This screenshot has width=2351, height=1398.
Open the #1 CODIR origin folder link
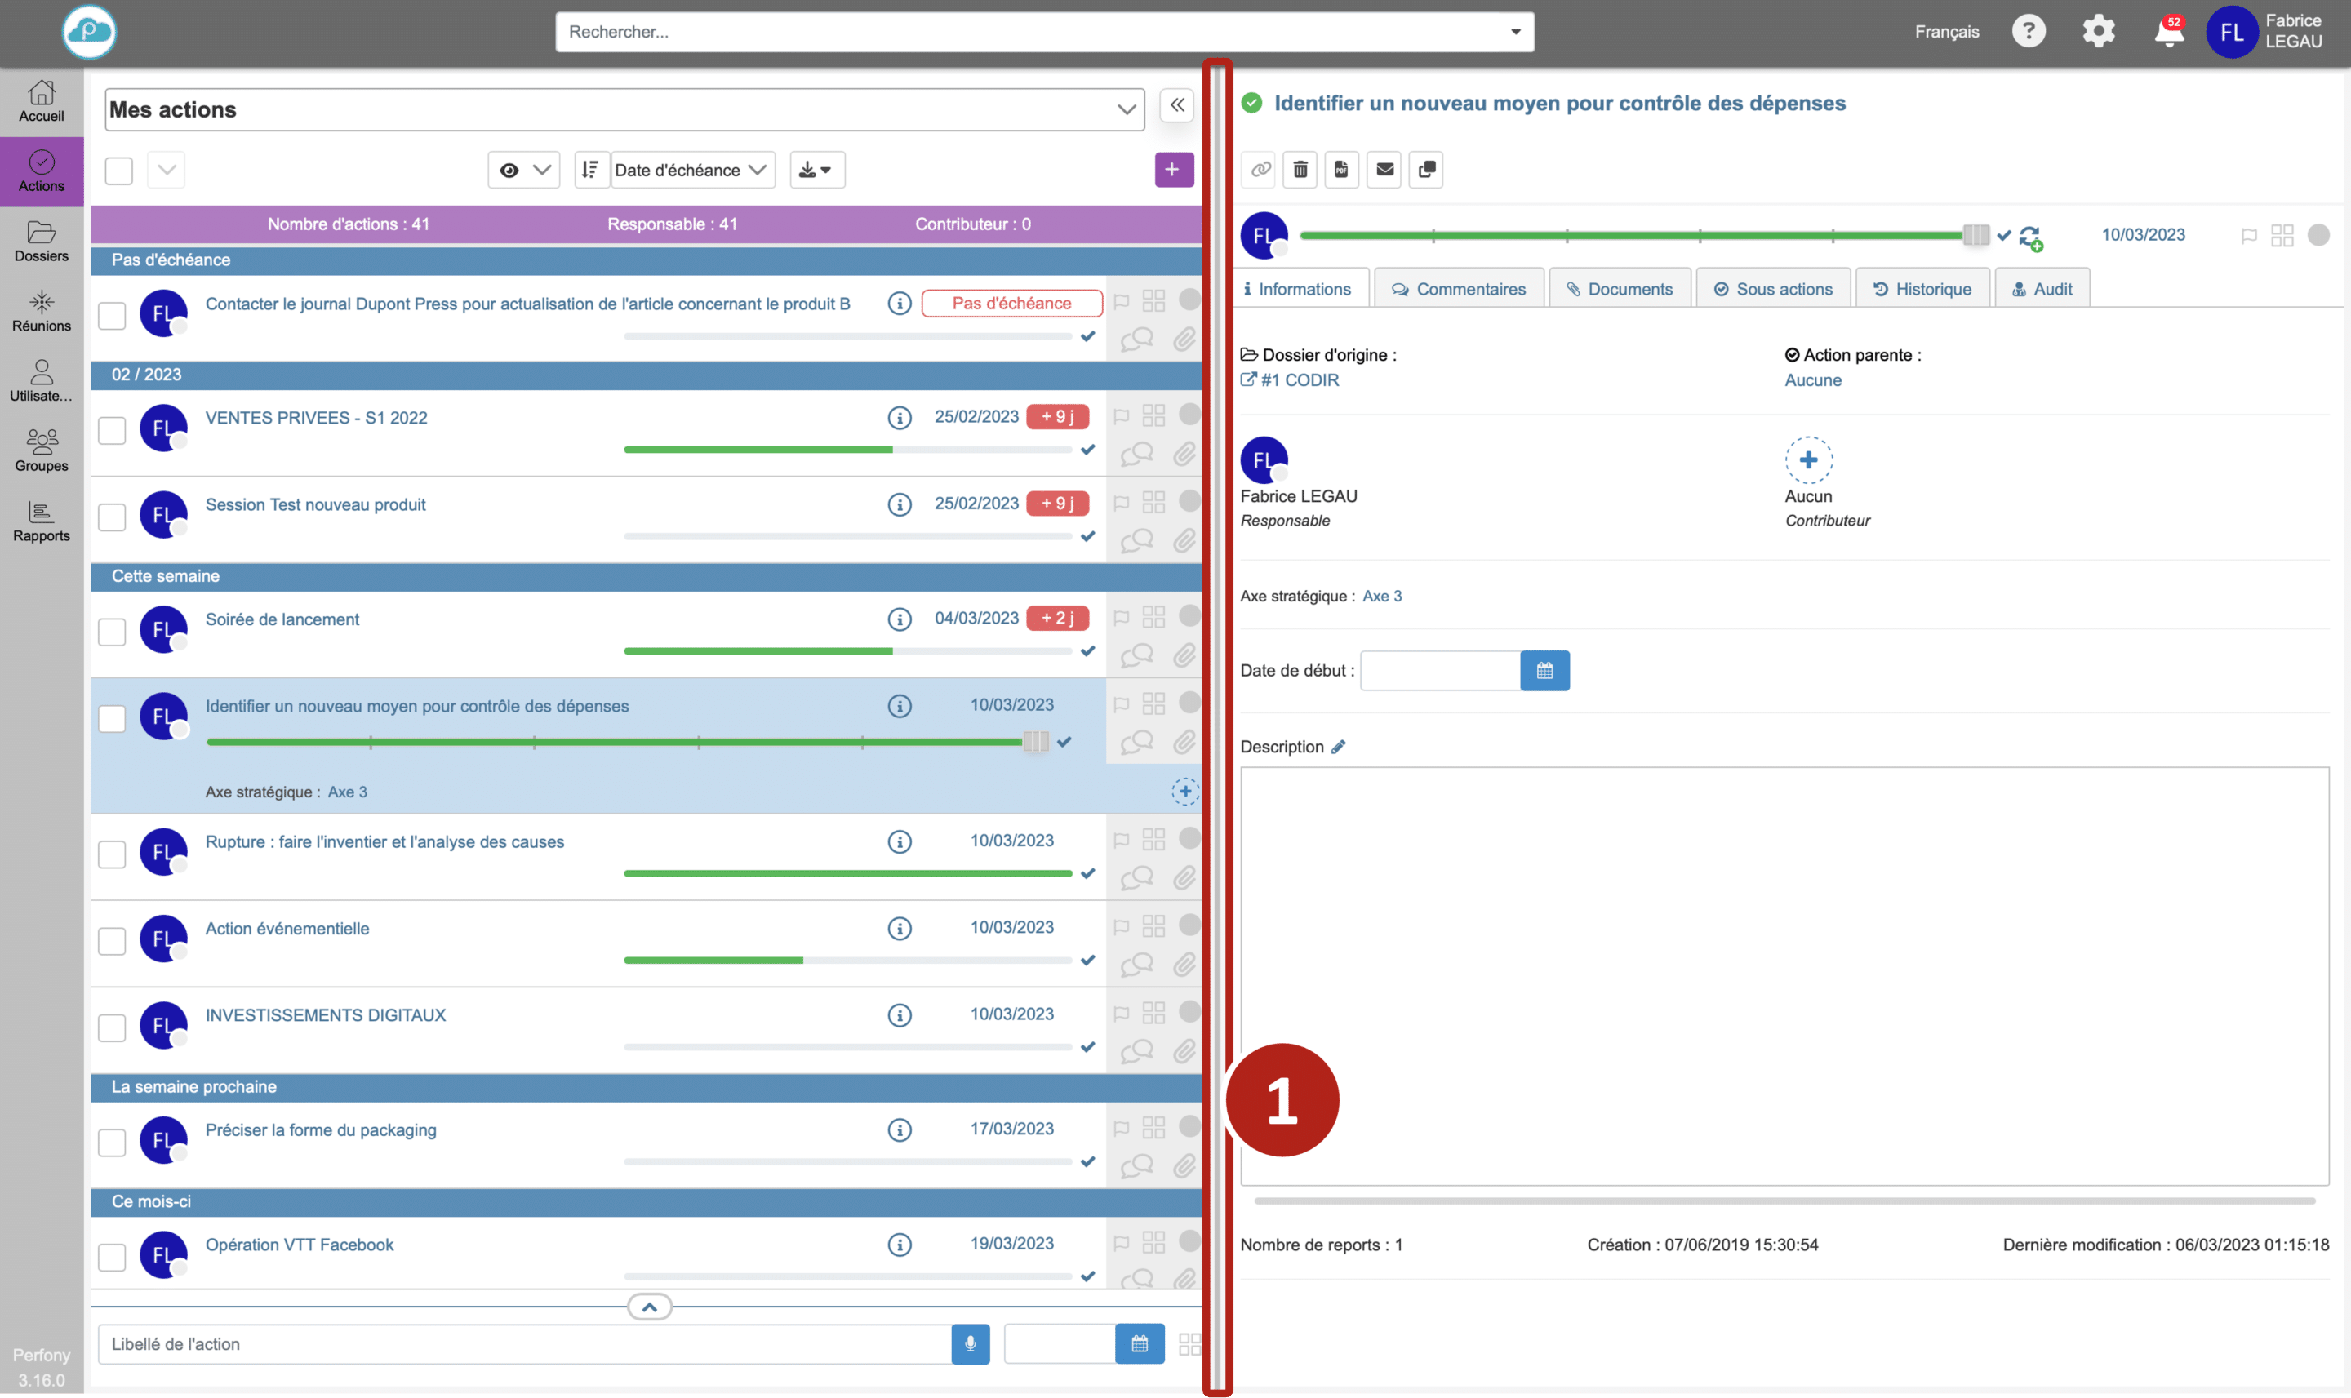tap(1300, 380)
